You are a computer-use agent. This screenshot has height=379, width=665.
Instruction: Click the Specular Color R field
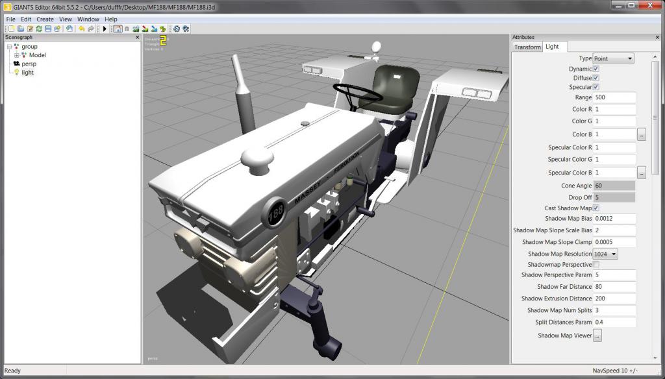[x=614, y=147]
